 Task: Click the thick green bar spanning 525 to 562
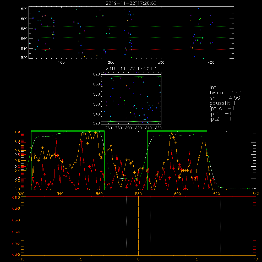point(68,131)
